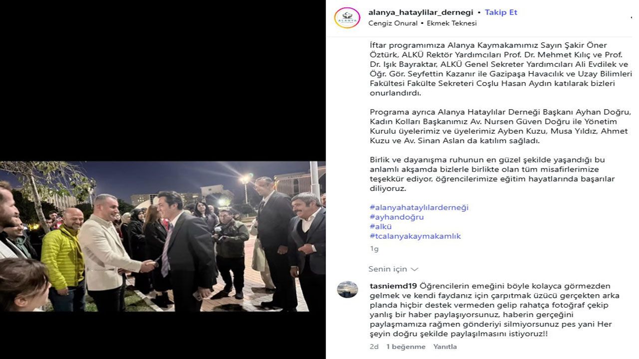Click the 1g post timestamp
This screenshot has width=639, height=359.
[x=374, y=249]
